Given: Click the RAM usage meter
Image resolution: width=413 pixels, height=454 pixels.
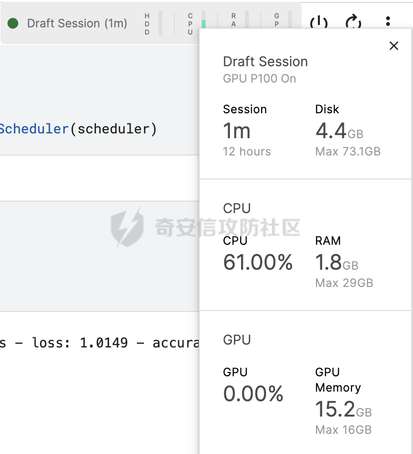Looking at the screenshot, I should tap(240, 20).
